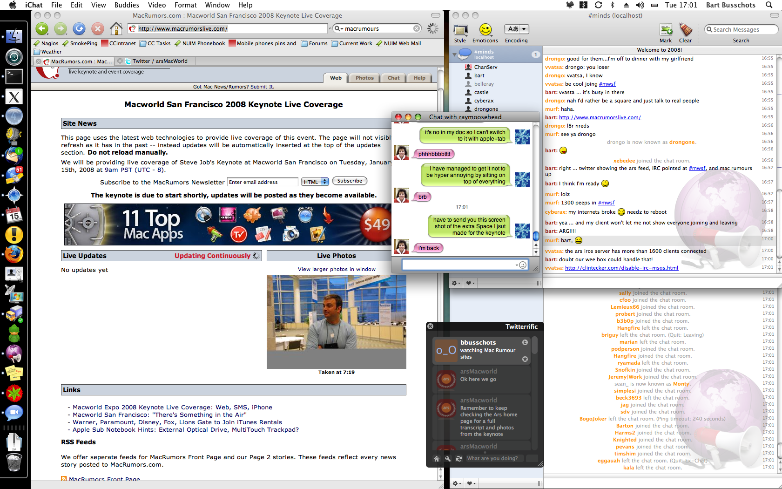Open the smiley picker in the raymoosehead chat

click(x=523, y=265)
